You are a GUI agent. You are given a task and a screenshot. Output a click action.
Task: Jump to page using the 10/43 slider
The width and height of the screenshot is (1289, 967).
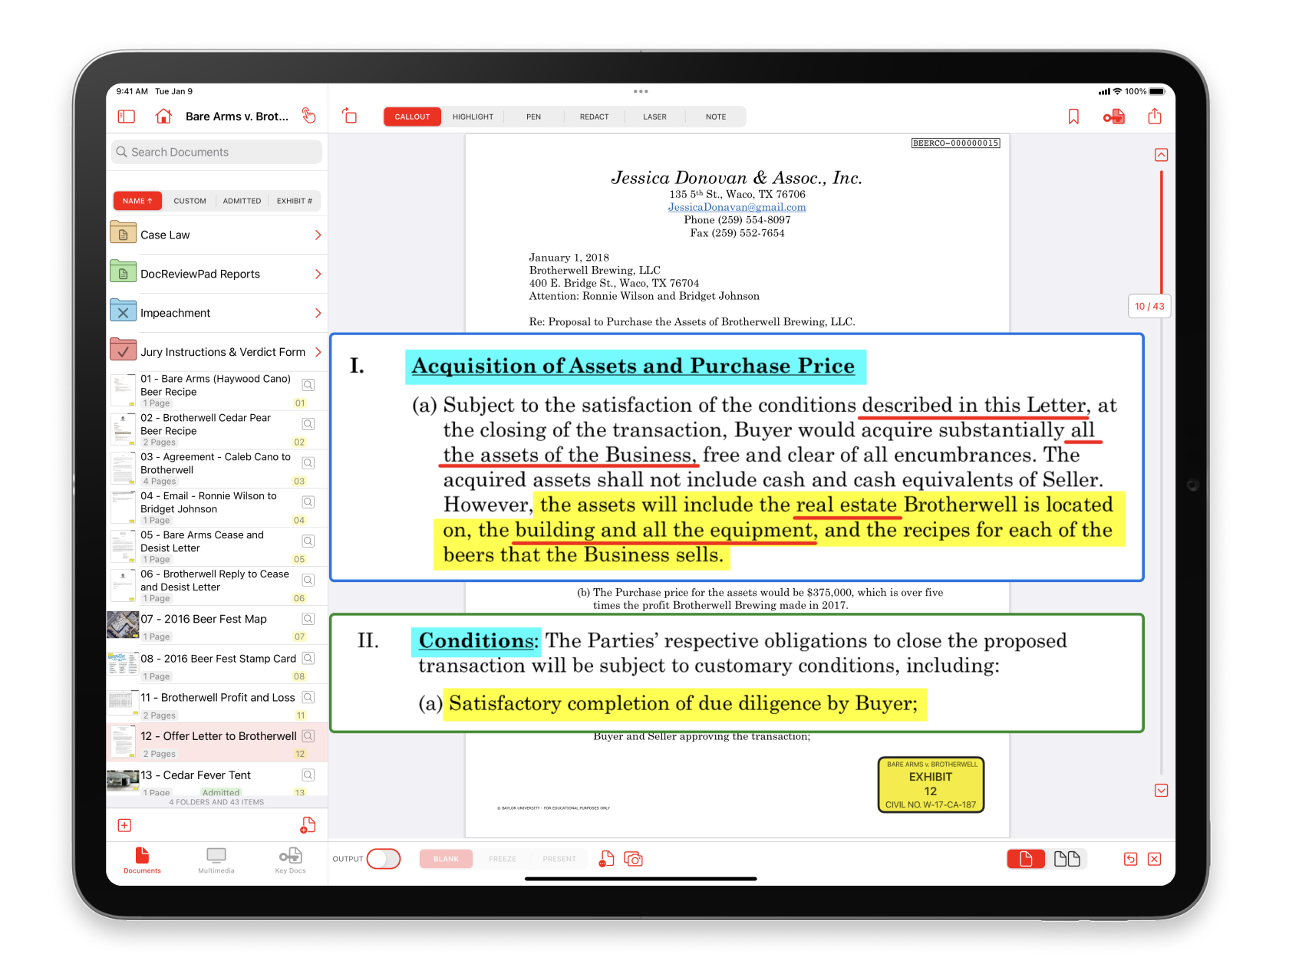pyautogui.click(x=1149, y=305)
